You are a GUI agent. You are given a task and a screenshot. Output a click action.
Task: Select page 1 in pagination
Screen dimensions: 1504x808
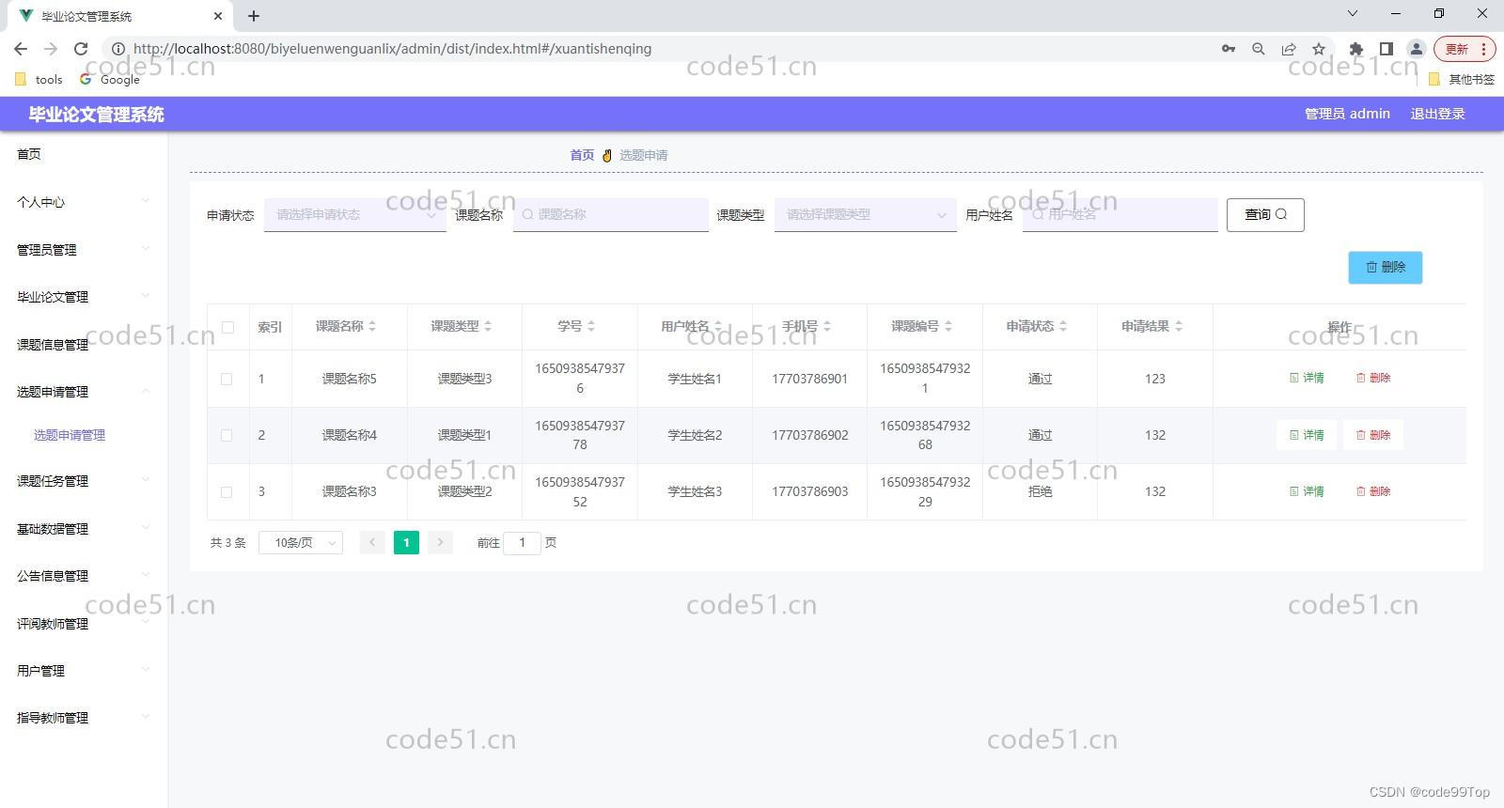(406, 542)
